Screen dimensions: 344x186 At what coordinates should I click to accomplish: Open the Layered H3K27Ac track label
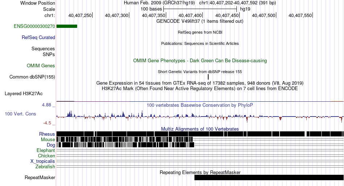24,94
